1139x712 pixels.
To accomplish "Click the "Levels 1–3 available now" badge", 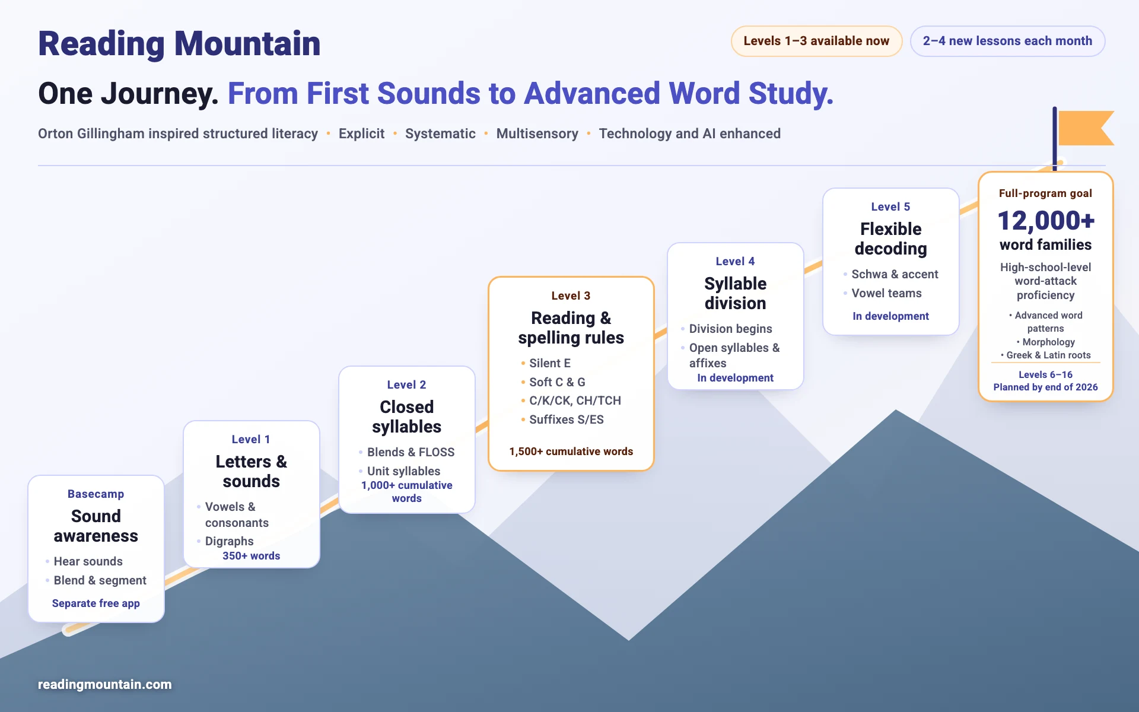I will [x=816, y=41].
